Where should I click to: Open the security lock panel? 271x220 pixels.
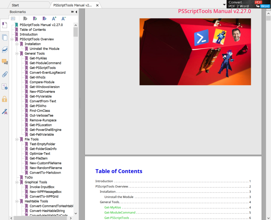(4, 99)
